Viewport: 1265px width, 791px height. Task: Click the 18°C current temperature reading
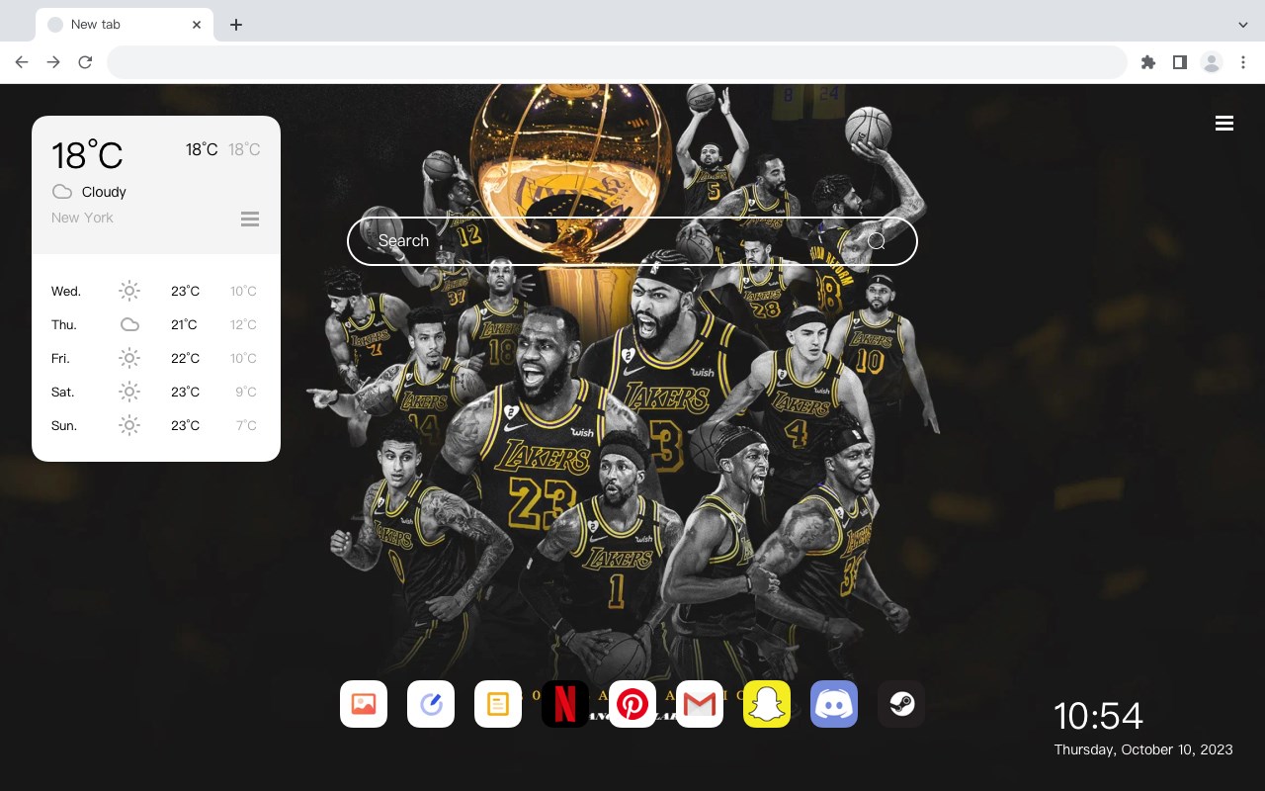87,155
